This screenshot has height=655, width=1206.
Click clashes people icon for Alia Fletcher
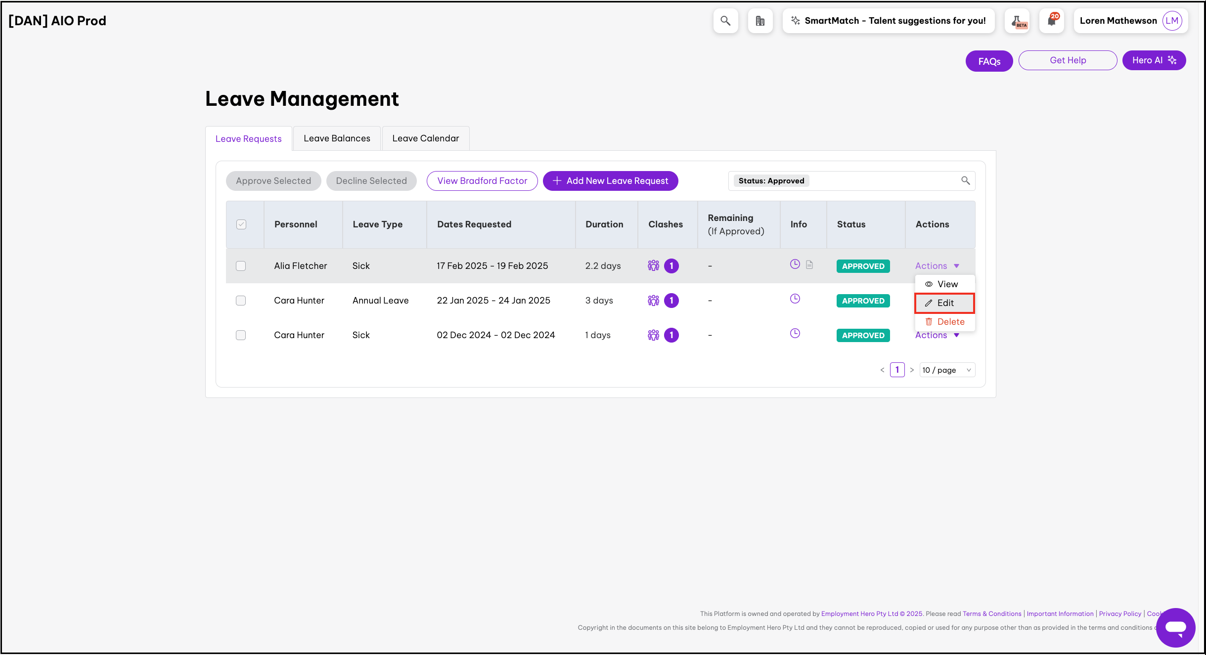653,266
